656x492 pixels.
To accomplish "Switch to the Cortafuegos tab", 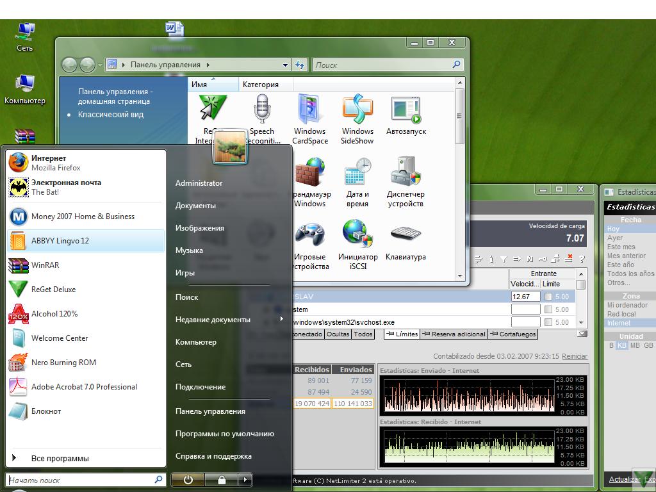I will point(512,334).
